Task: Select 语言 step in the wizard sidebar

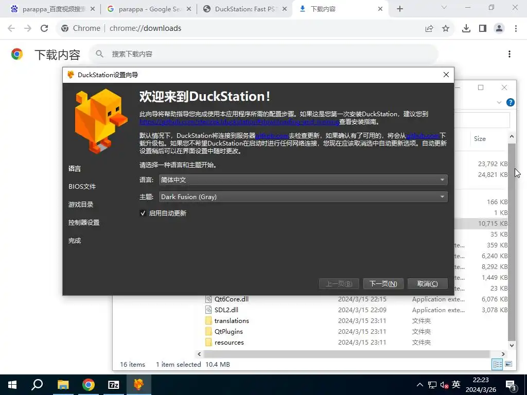Action: [x=75, y=169]
